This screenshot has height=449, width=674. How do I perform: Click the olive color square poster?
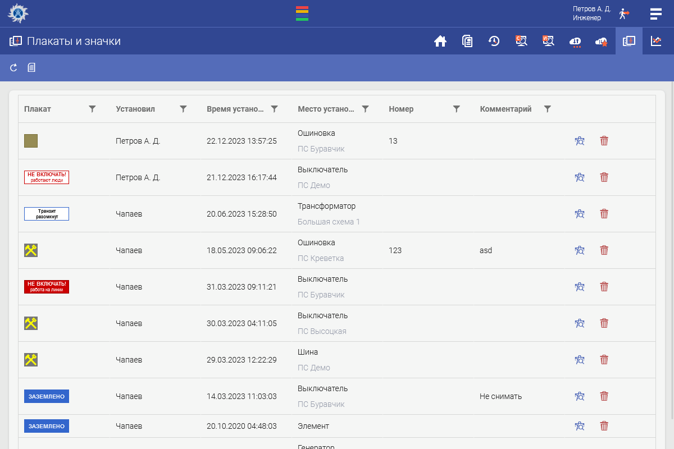31,141
